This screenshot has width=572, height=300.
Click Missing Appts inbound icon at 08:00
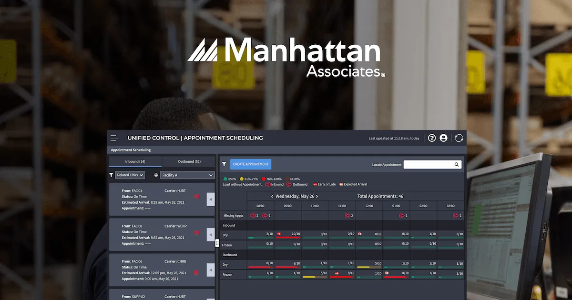pos(253,216)
